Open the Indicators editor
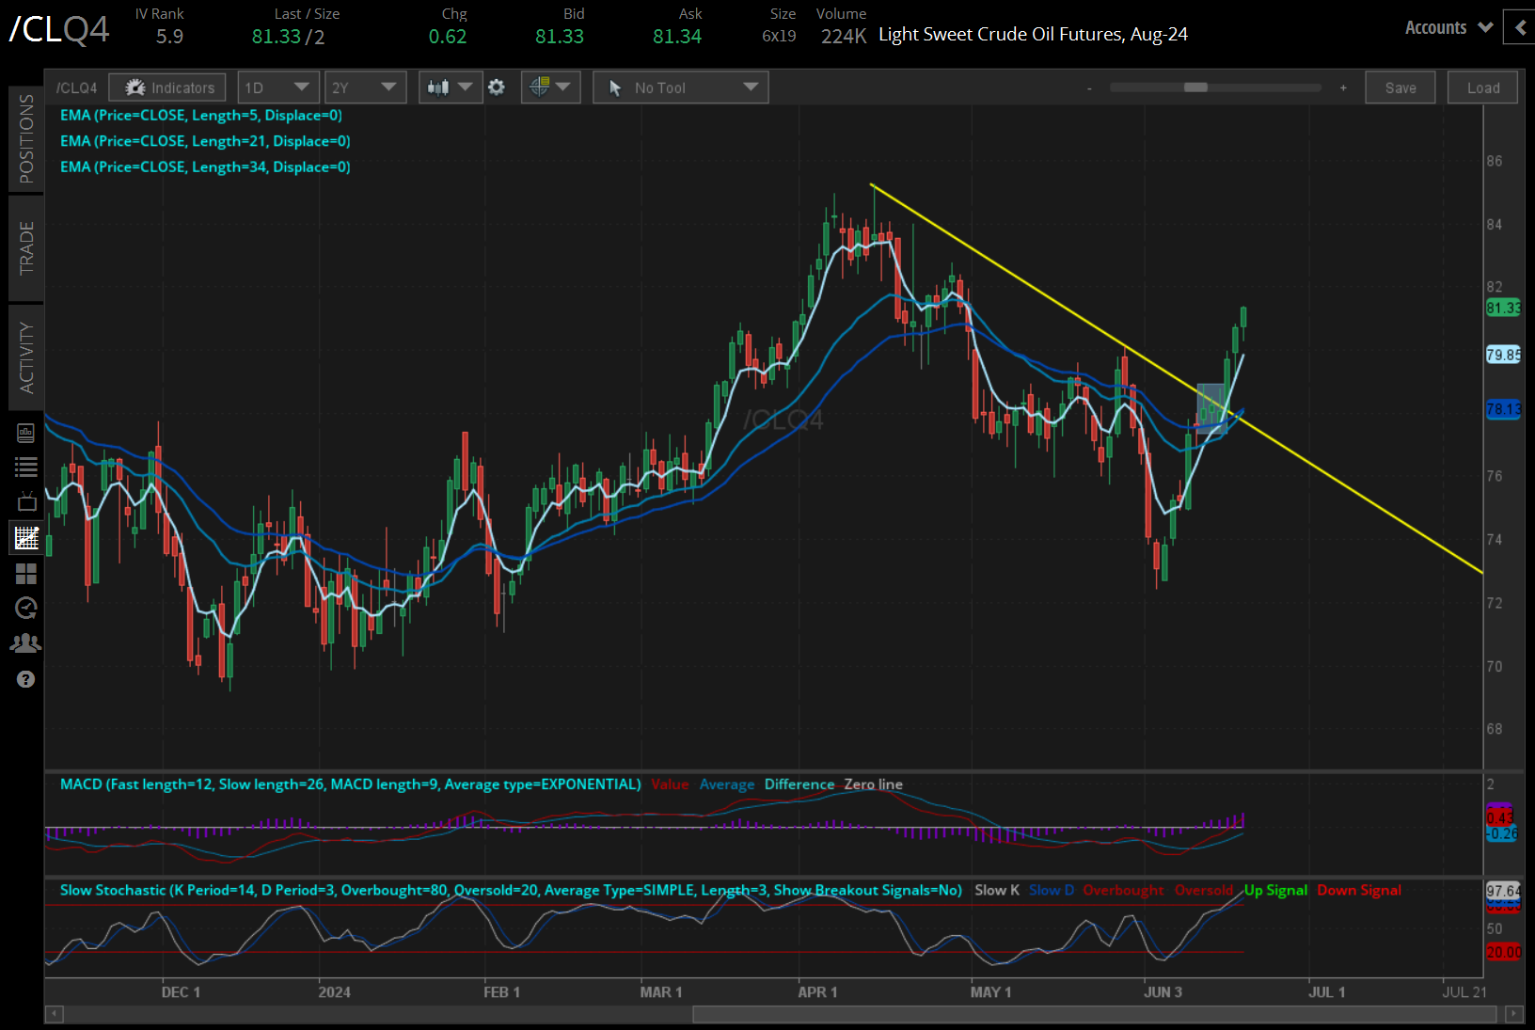Image resolution: width=1535 pixels, height=1030 pixels. tap(166, 87)
